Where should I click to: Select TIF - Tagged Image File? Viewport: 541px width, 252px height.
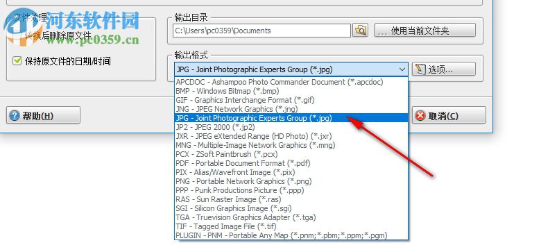(x=291, y=226)
